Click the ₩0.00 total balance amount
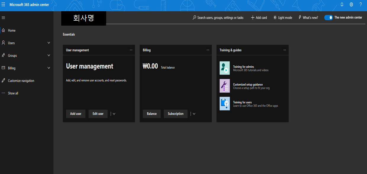The width and height of the screenshot is (367, 174). coord(150,66)
